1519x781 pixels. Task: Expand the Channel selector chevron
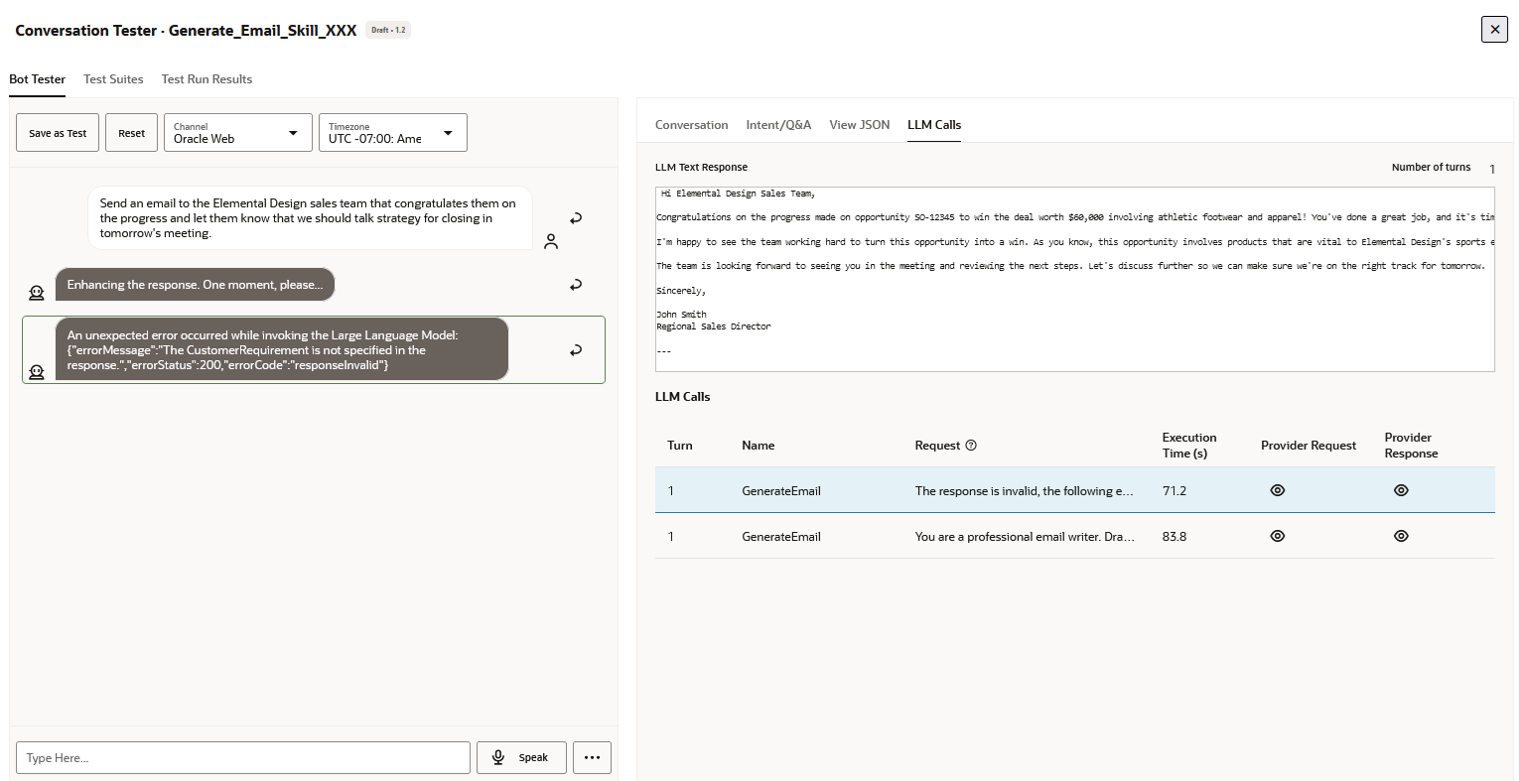(293, 132)
